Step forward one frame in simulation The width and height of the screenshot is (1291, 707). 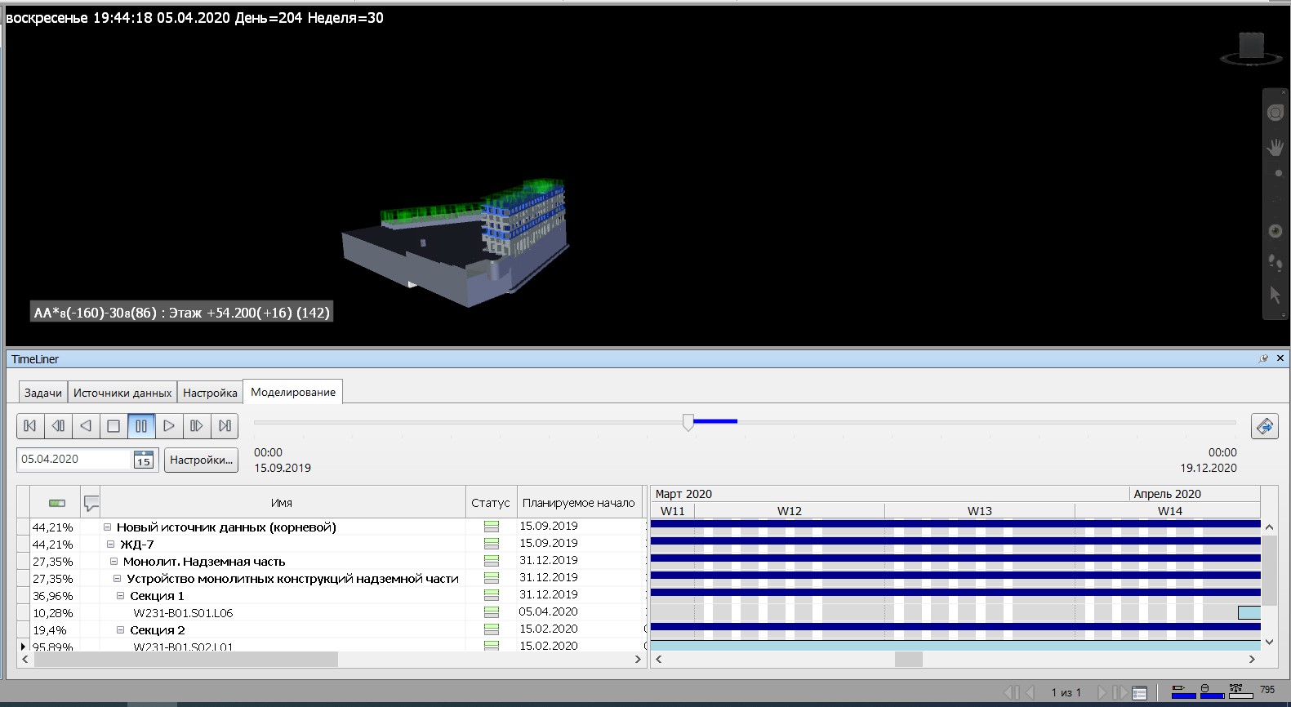[197, 425]
